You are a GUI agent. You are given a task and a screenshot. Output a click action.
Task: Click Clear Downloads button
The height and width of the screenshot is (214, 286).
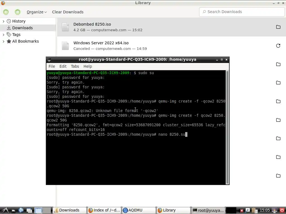68,12
